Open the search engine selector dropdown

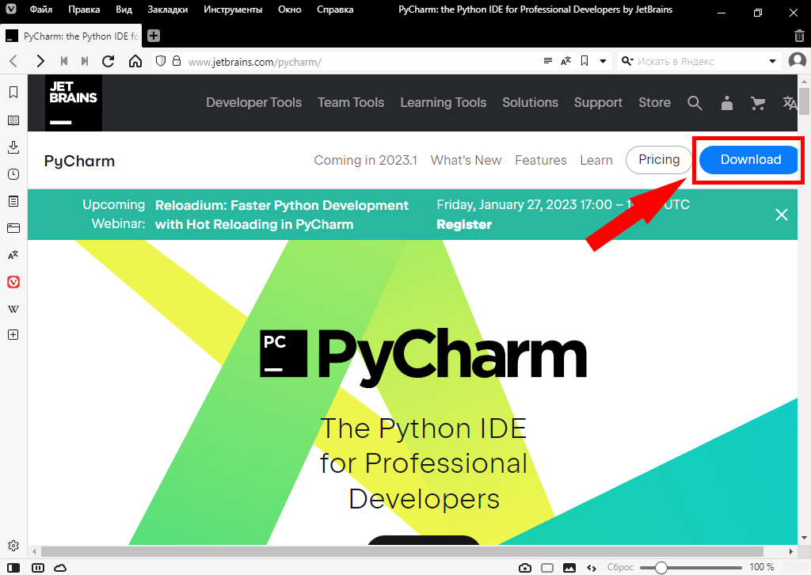(x=627, y=61)
